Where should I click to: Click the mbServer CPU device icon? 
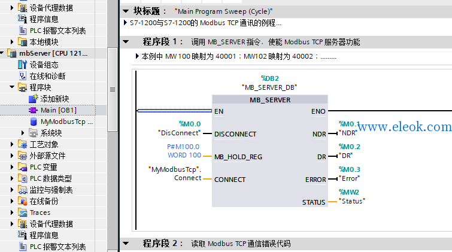click(x=12, y=53)
